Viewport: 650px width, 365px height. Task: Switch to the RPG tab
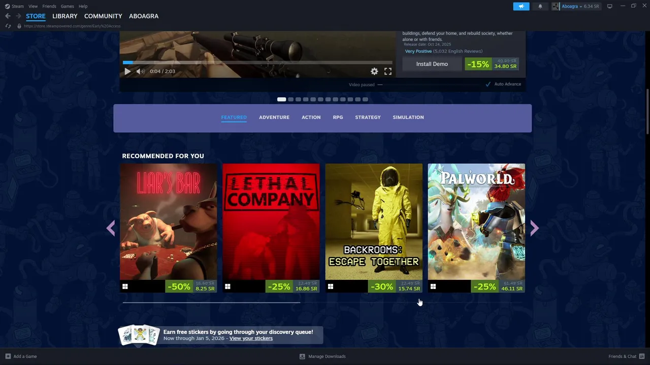click(338, 117)
